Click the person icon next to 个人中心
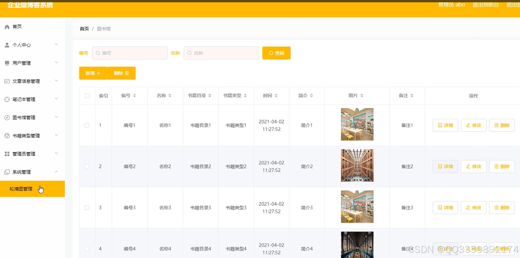The height and width of the screenshot is (258, 520). tap(7, 45)
